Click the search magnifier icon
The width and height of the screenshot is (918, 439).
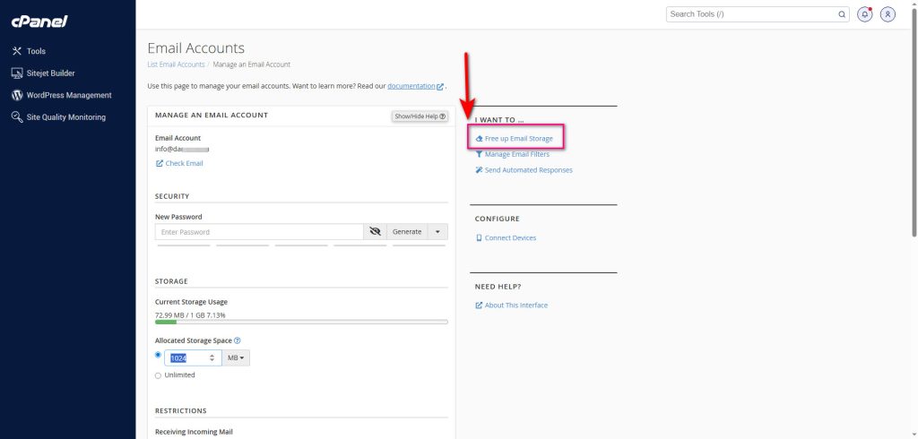pyautogui.click(x=842, y=14)
